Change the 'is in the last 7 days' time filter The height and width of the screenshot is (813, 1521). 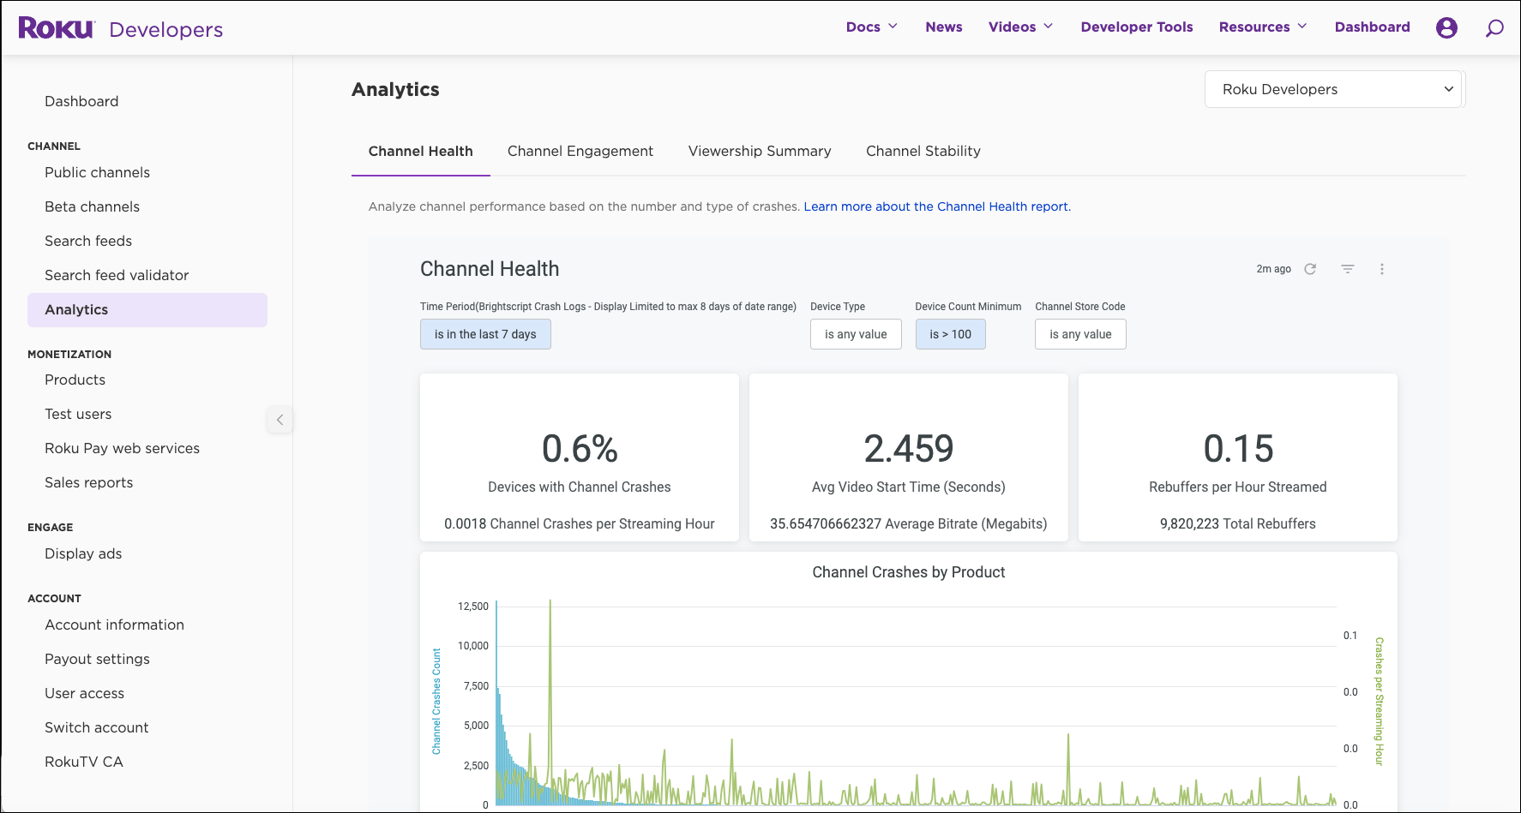(x=485, y=334)
